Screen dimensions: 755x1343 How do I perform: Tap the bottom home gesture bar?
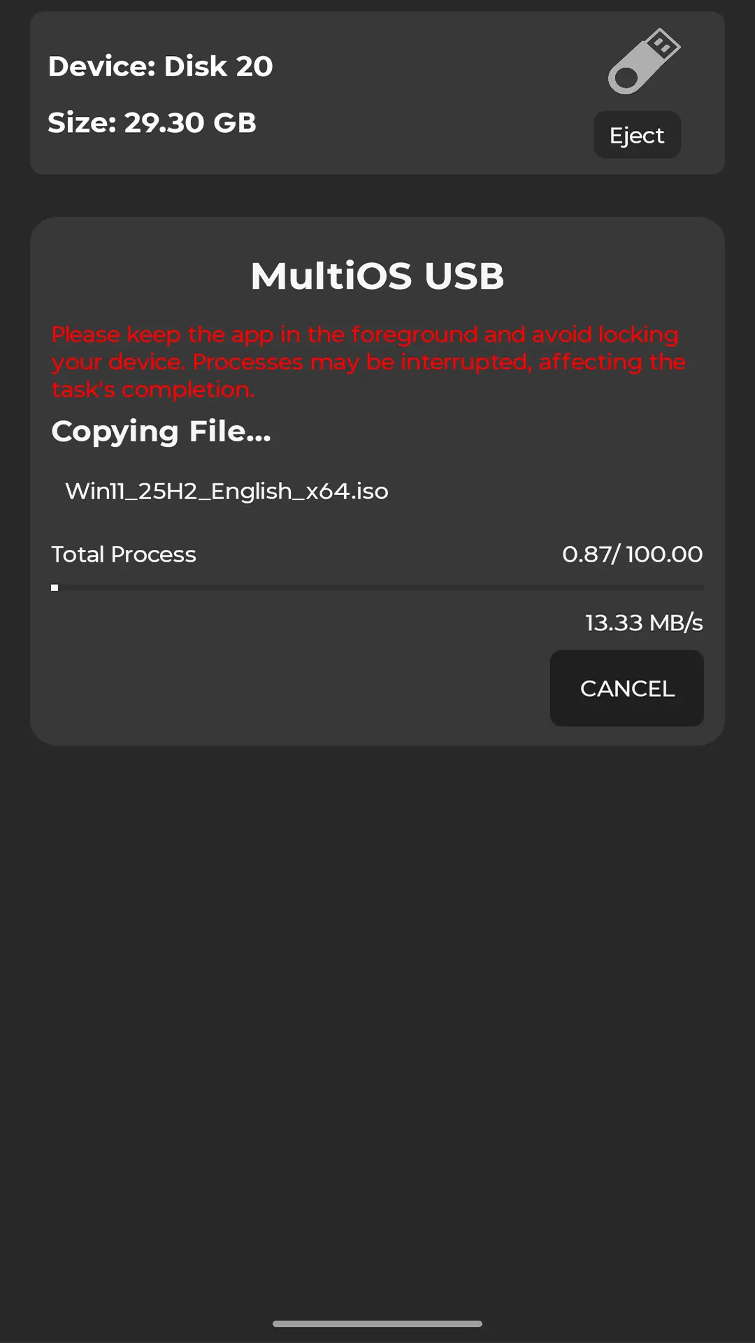coord(377,1323)
